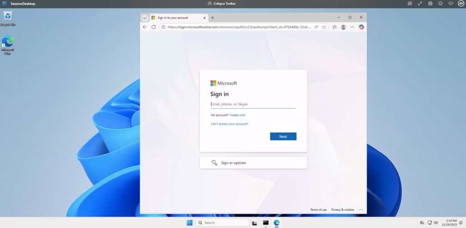
Task: Open the Read aloud icon in address bar
Action: pyautogui.click(x=316, y=27)
